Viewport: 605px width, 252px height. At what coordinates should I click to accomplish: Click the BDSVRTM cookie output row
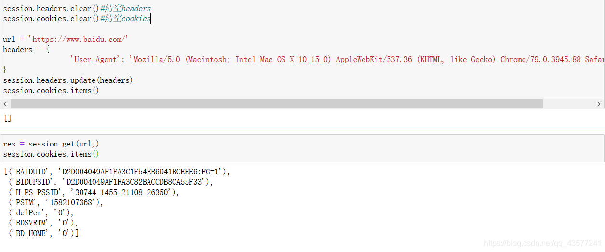(x=43, y=223)
